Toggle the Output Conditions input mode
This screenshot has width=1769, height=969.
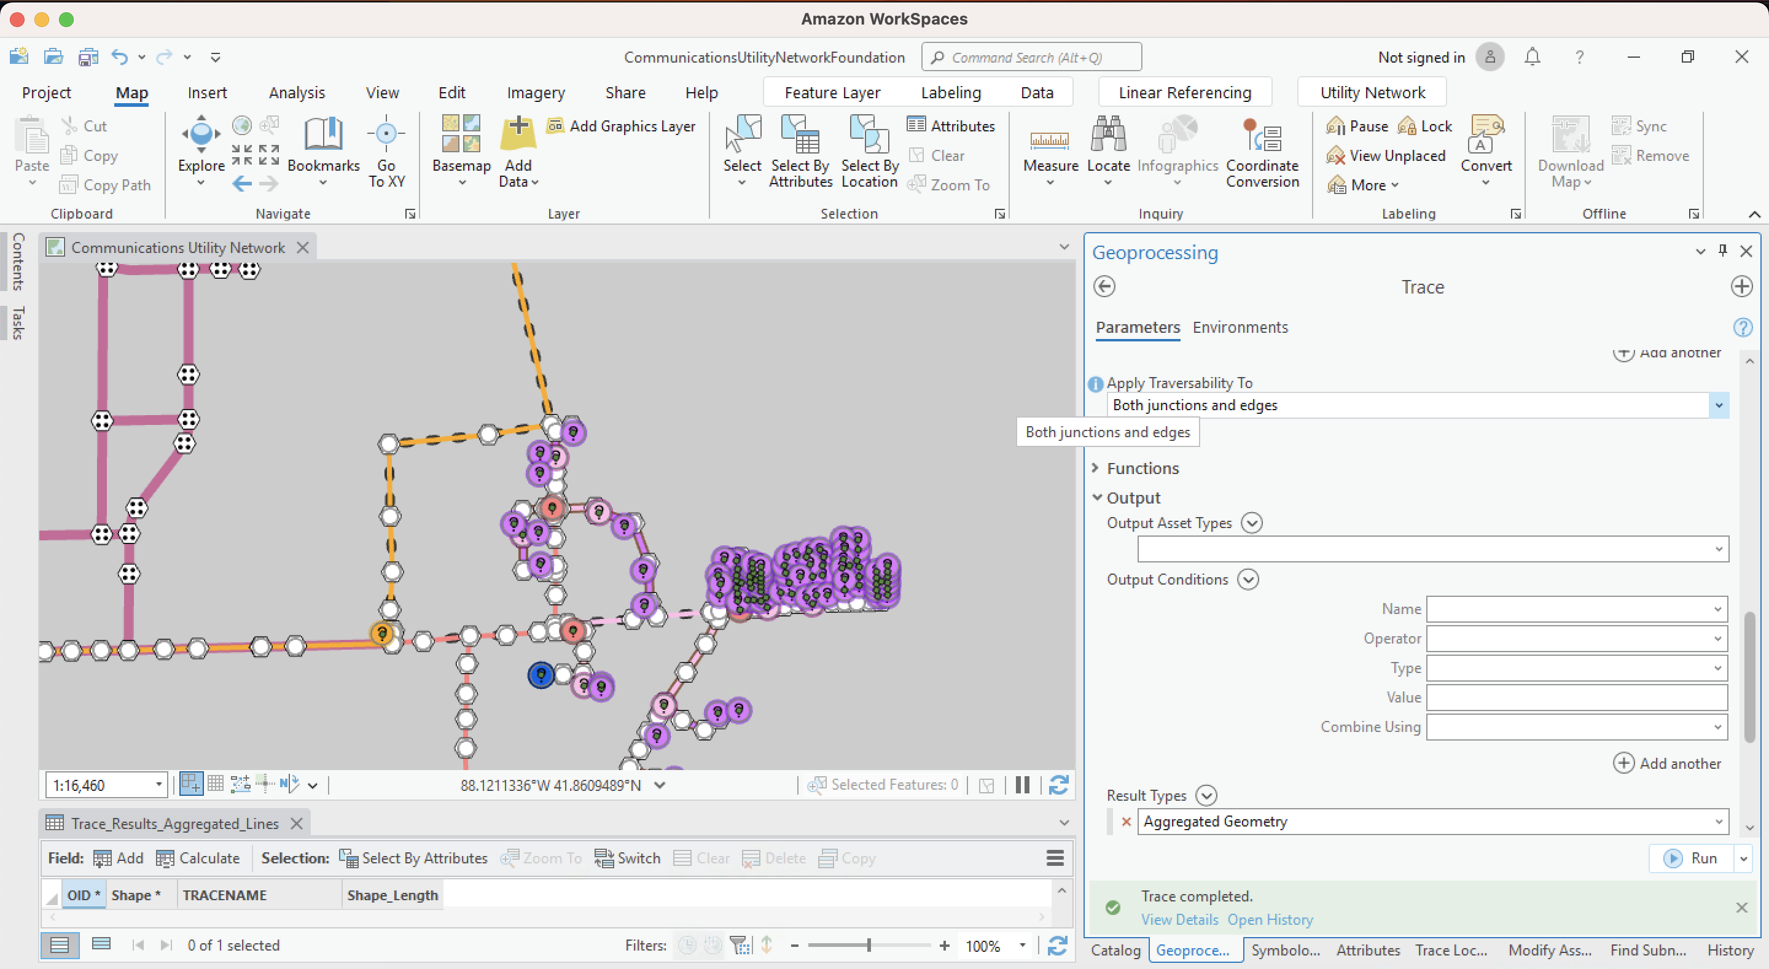coord(1248,579)
